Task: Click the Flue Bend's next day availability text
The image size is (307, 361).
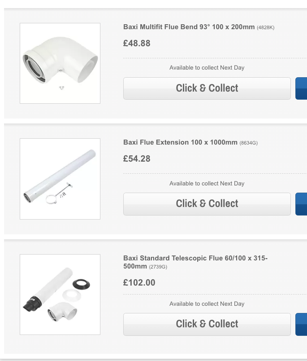Action: coord(207,68)
